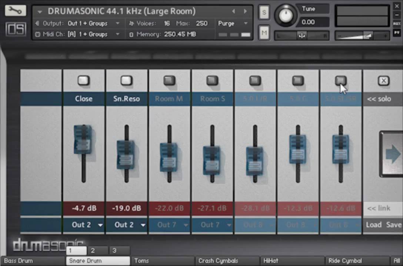Select snare sub-page 1
The image size is (403, 266).
76,250
